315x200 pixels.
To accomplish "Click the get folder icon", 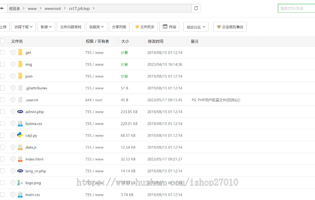I will tap(20, 52).
